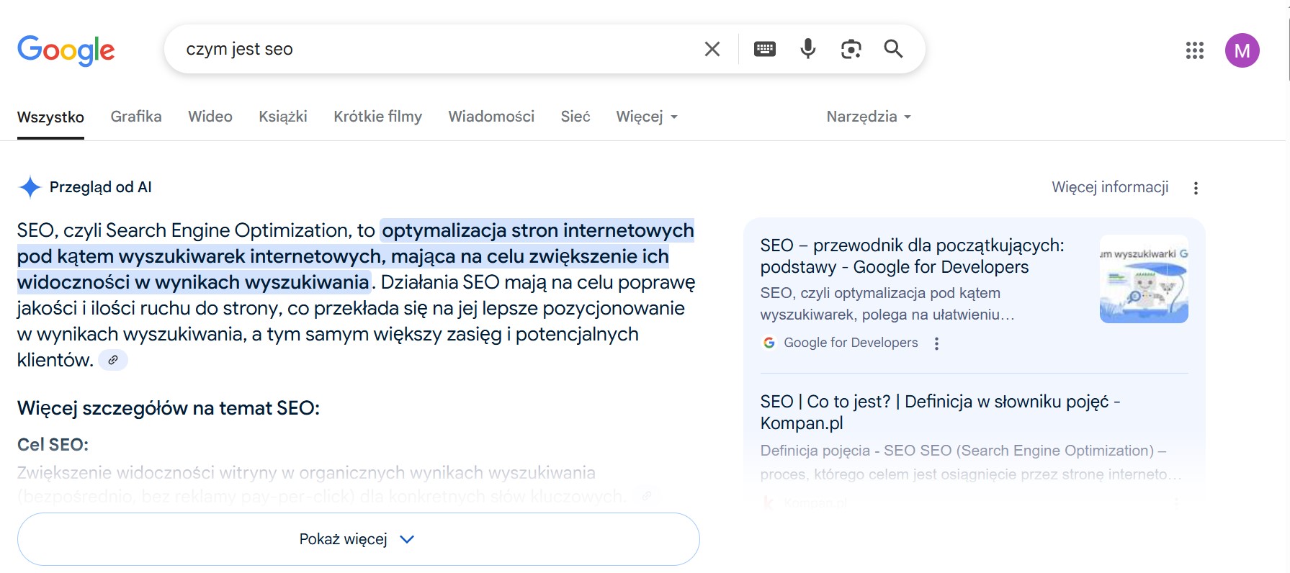Submit search with magnifier icon
The width and height of the screenshot is (1290, 573).
[893, 49]
